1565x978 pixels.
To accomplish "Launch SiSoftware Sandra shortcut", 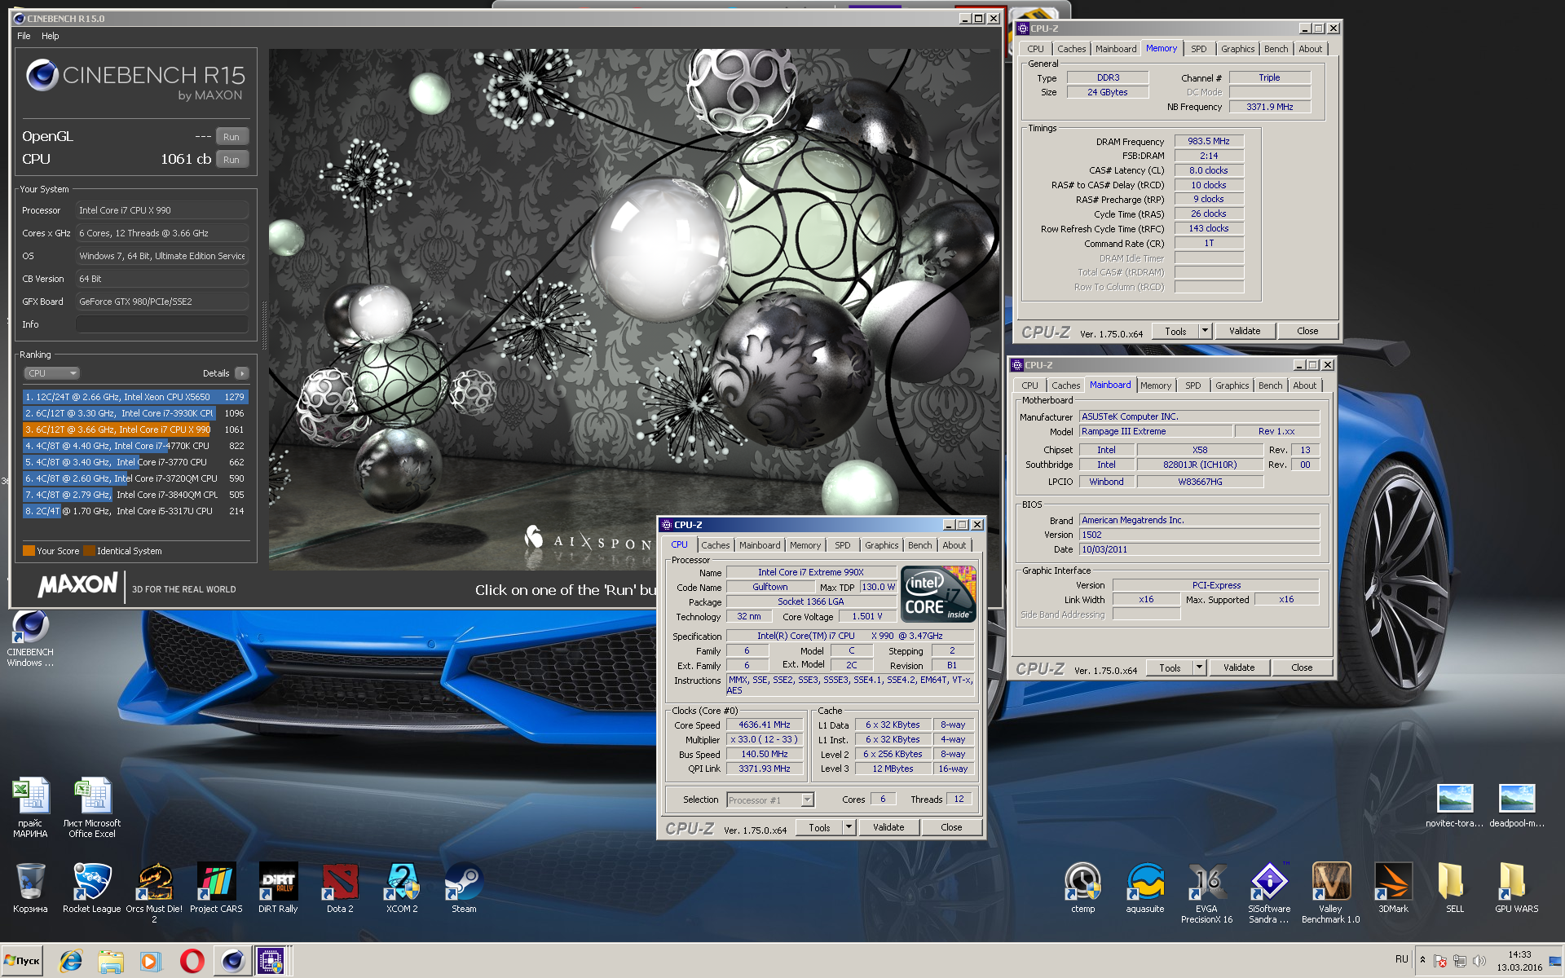I will pos(1269,893).
